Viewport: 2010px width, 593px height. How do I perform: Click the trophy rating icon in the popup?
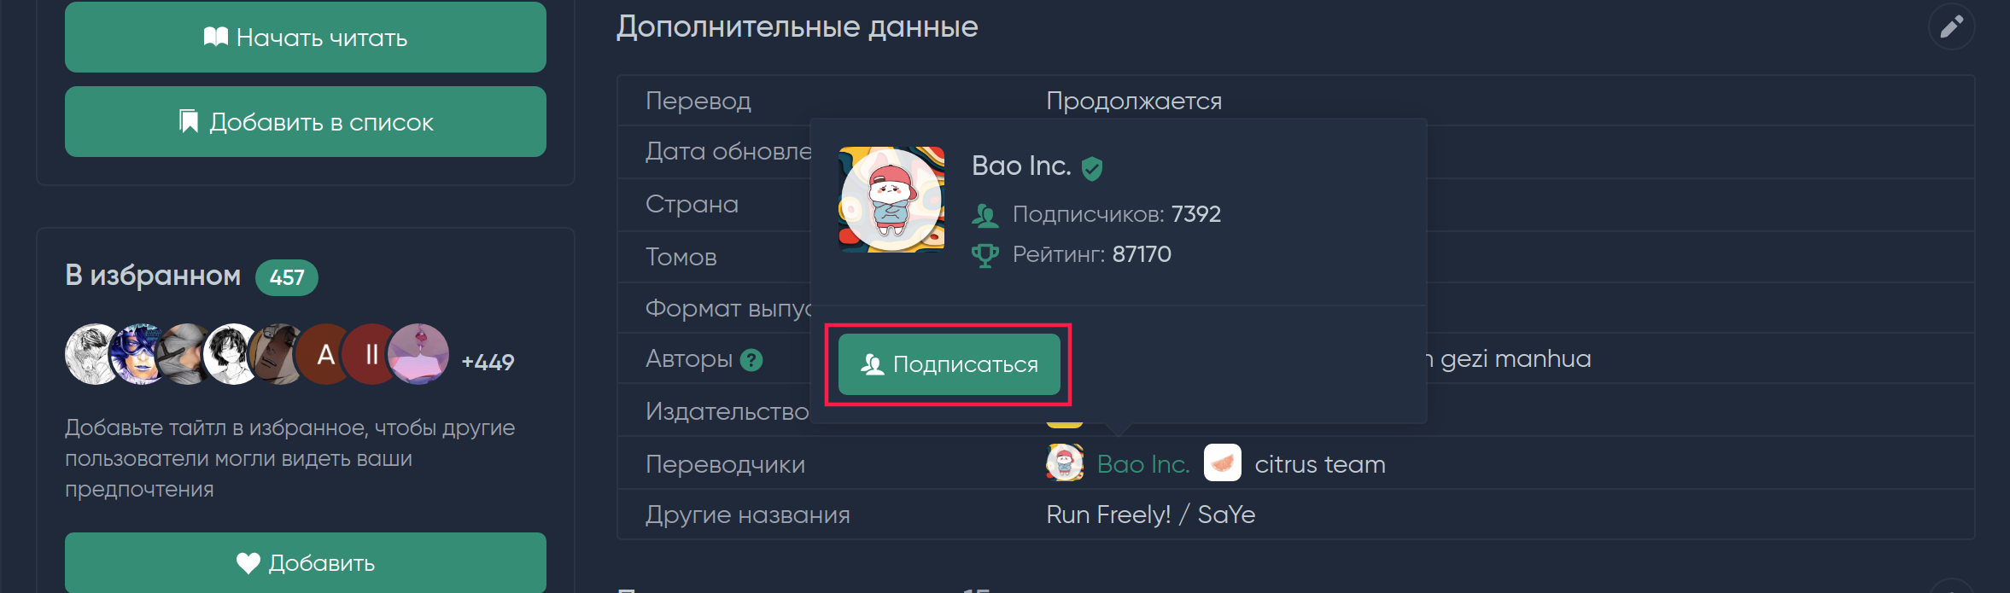coord(985,255)
